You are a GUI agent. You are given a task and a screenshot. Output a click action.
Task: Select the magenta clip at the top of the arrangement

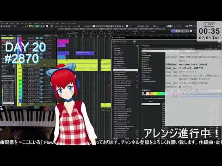pos(63,41)
